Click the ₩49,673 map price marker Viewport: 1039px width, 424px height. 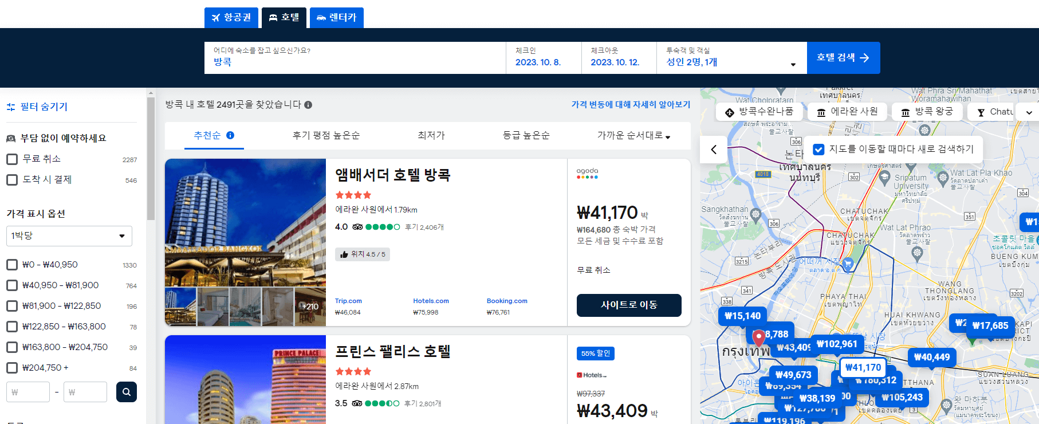(793, 375)
